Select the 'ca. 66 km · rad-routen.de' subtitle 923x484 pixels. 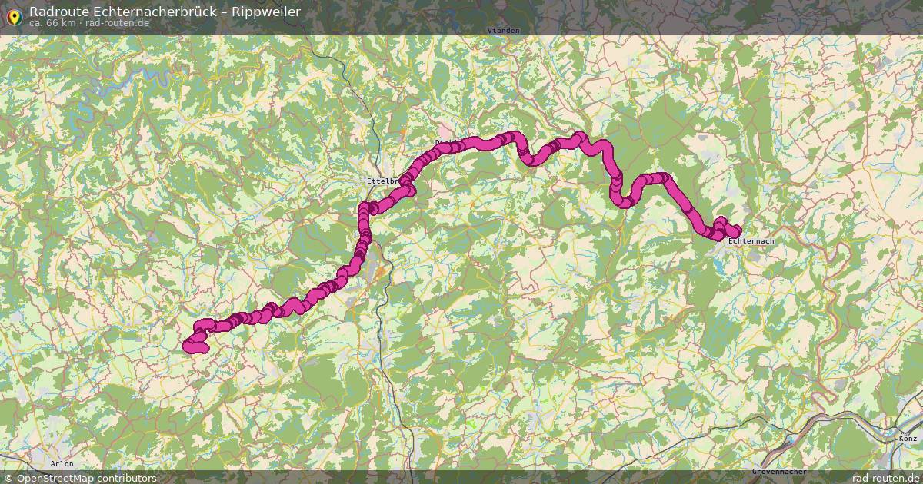click(88, 23)
